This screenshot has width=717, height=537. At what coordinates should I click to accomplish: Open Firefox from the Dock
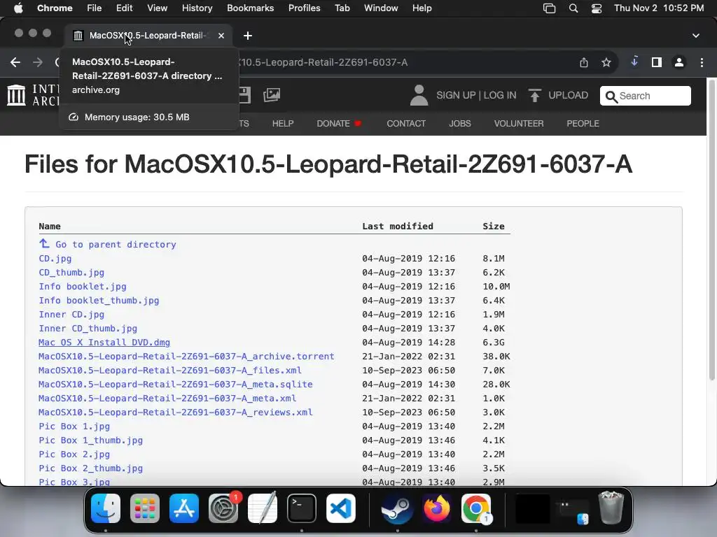pyautogui.click(x=436, y=508)
